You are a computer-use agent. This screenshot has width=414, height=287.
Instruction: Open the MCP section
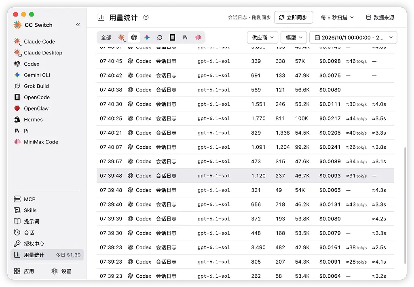tap(47, 199)
